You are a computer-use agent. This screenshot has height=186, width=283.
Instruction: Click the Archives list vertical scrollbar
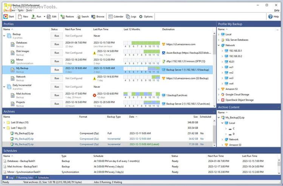(x=214, y=133)
